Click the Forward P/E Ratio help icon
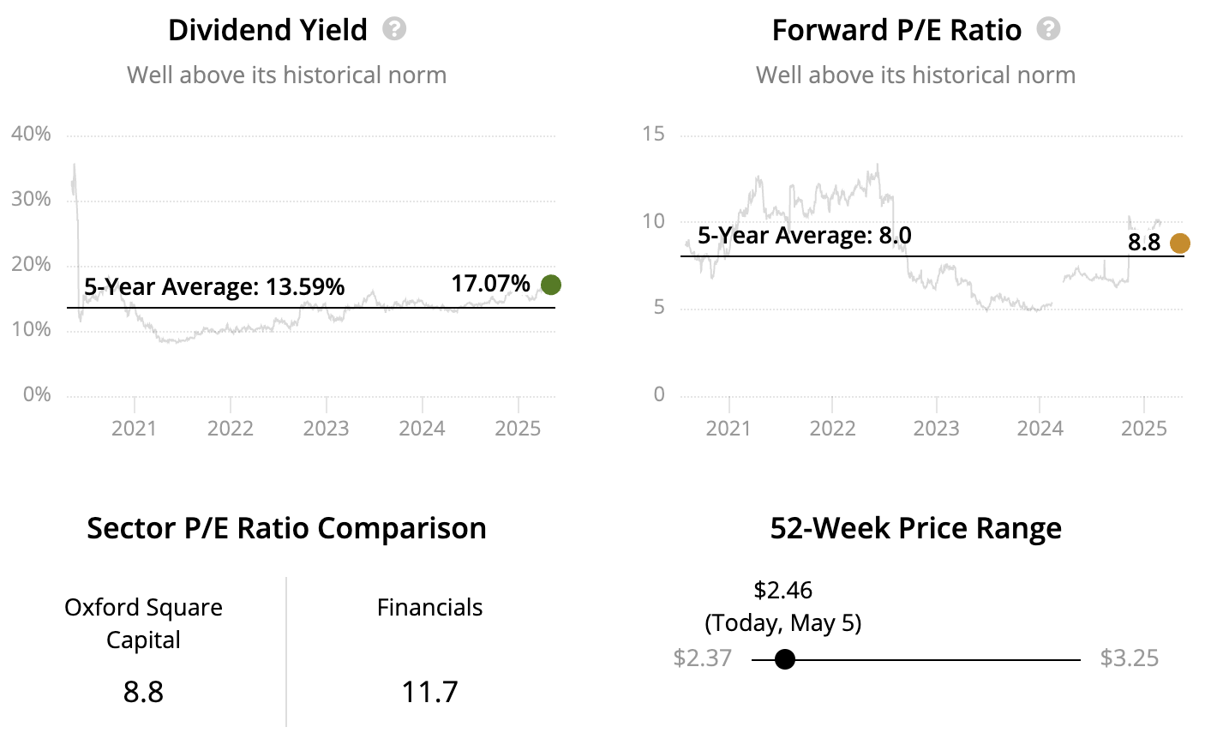 [x=1048, y=29]
